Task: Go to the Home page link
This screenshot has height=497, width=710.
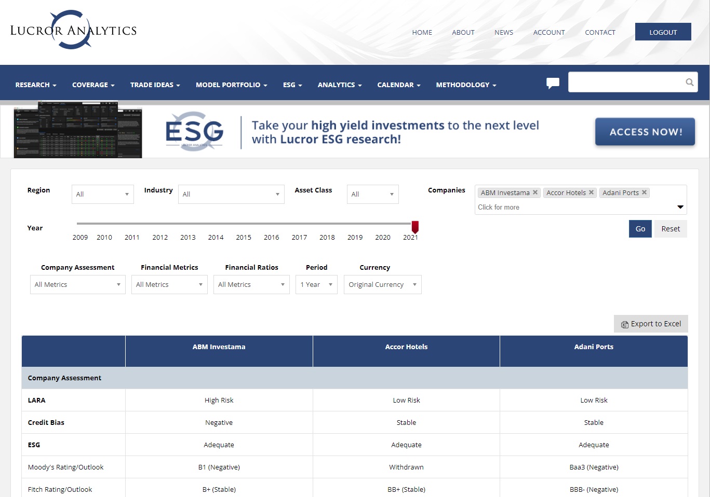Action: click(x=422, y=32)
